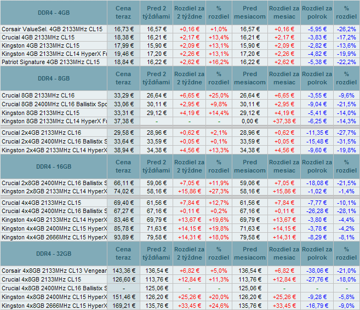This screenshot has height=310, width=360.
Task: Select the +25,0% difference cell
Action: 219,95
